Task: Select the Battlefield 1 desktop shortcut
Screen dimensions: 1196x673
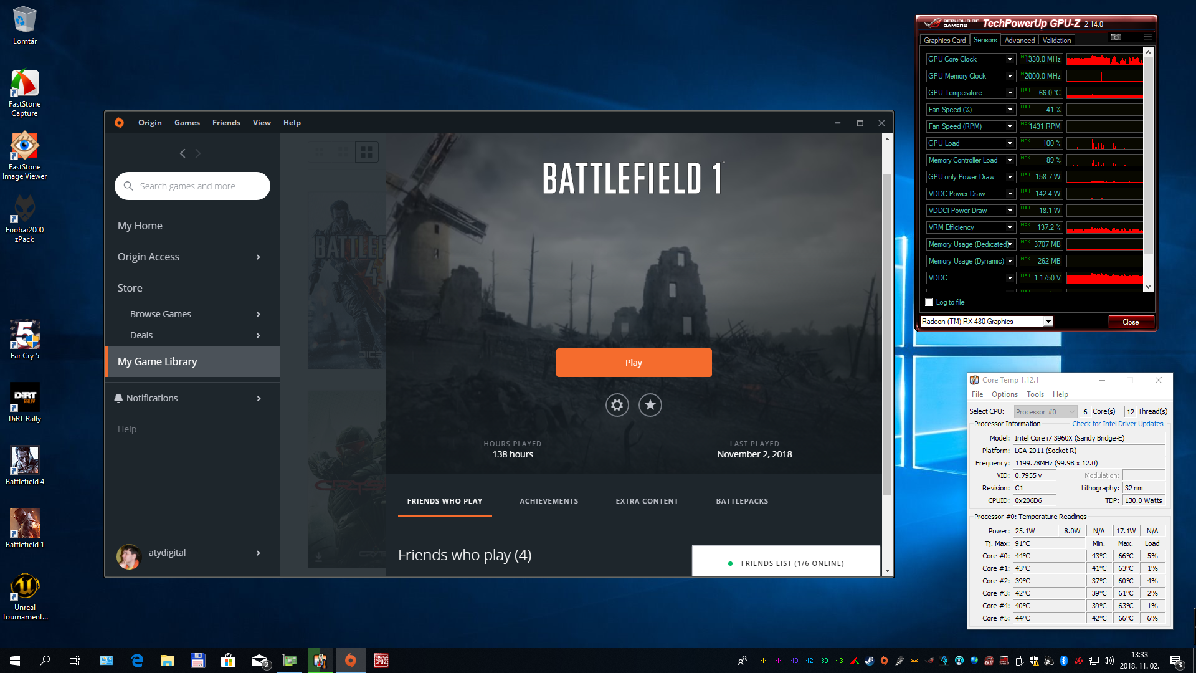Action: [x=24, y=528]
